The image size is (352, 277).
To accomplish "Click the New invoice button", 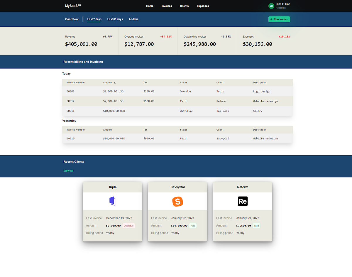I will pyautogui.click(x=279, y=19).
